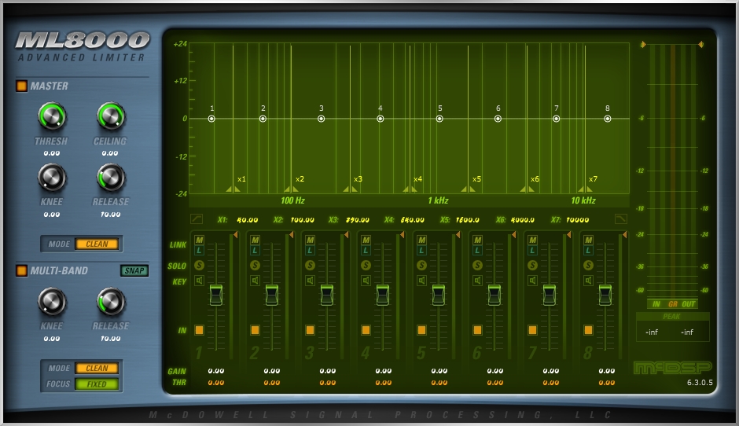Toggle the IN button on band 5
The height and width of the screenshot is (426, 739).
[422, 330]
